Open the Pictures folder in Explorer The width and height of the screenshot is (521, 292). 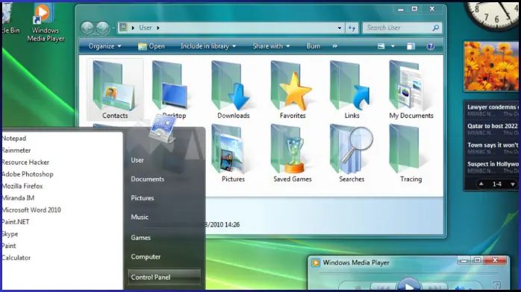[233, 153]
